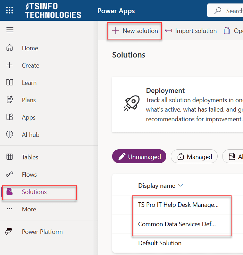Open the app launcher waffle icon
The height and width of the screenshot is (255, 243).
tap(9, 10)
